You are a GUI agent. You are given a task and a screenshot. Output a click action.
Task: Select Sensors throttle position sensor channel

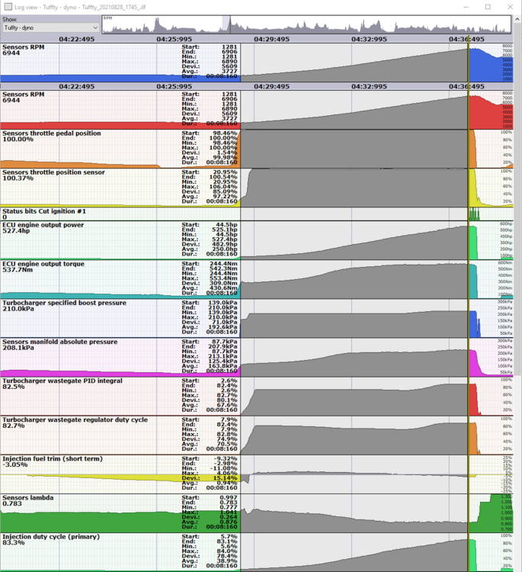(x=53, y=172)
